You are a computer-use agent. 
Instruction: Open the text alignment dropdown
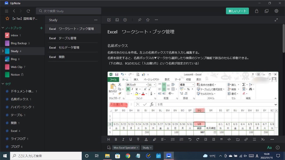pyautogui.click(x=163, y=139)
